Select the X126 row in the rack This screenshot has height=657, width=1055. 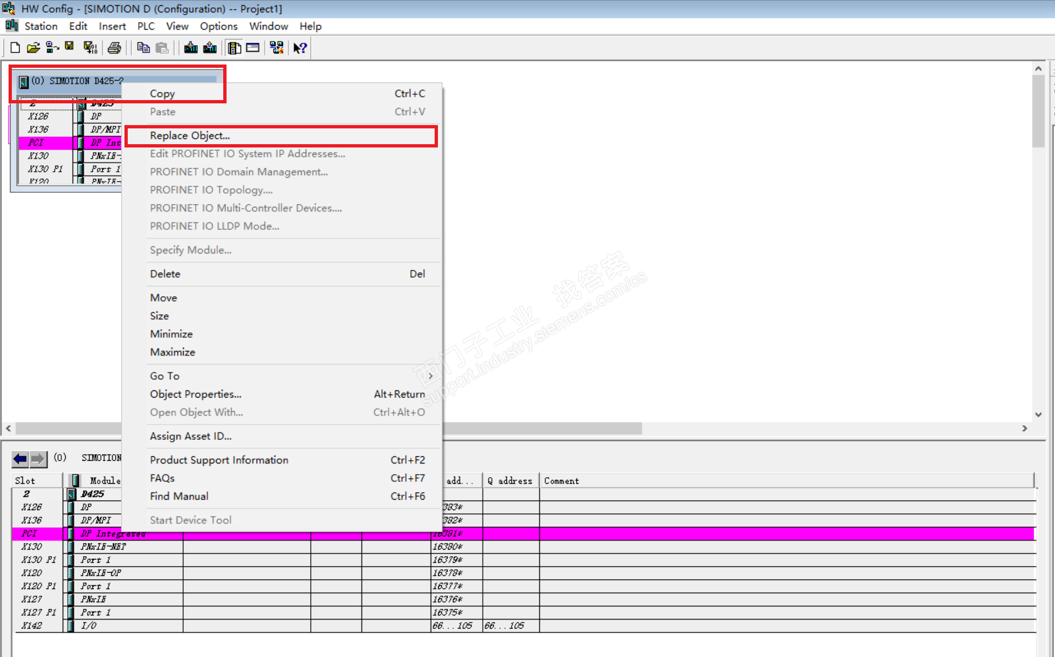tap(70, 117)
